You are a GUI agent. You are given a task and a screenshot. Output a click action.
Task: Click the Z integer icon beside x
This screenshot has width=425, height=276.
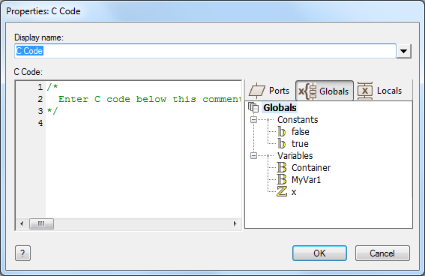[282, 191]
